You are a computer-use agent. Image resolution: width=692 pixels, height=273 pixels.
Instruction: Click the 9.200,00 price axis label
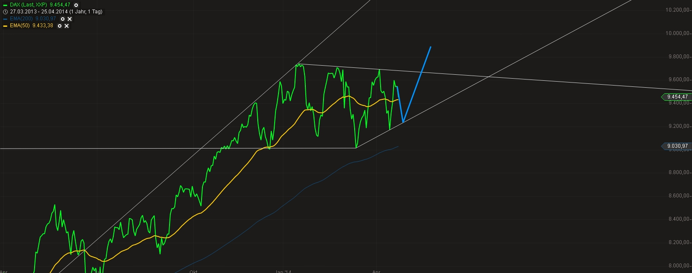point(678,126)
